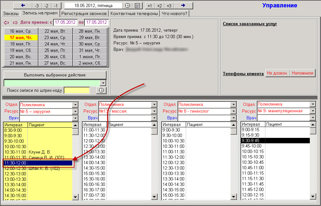Open the calendar icon beside the date

[137, 6]
